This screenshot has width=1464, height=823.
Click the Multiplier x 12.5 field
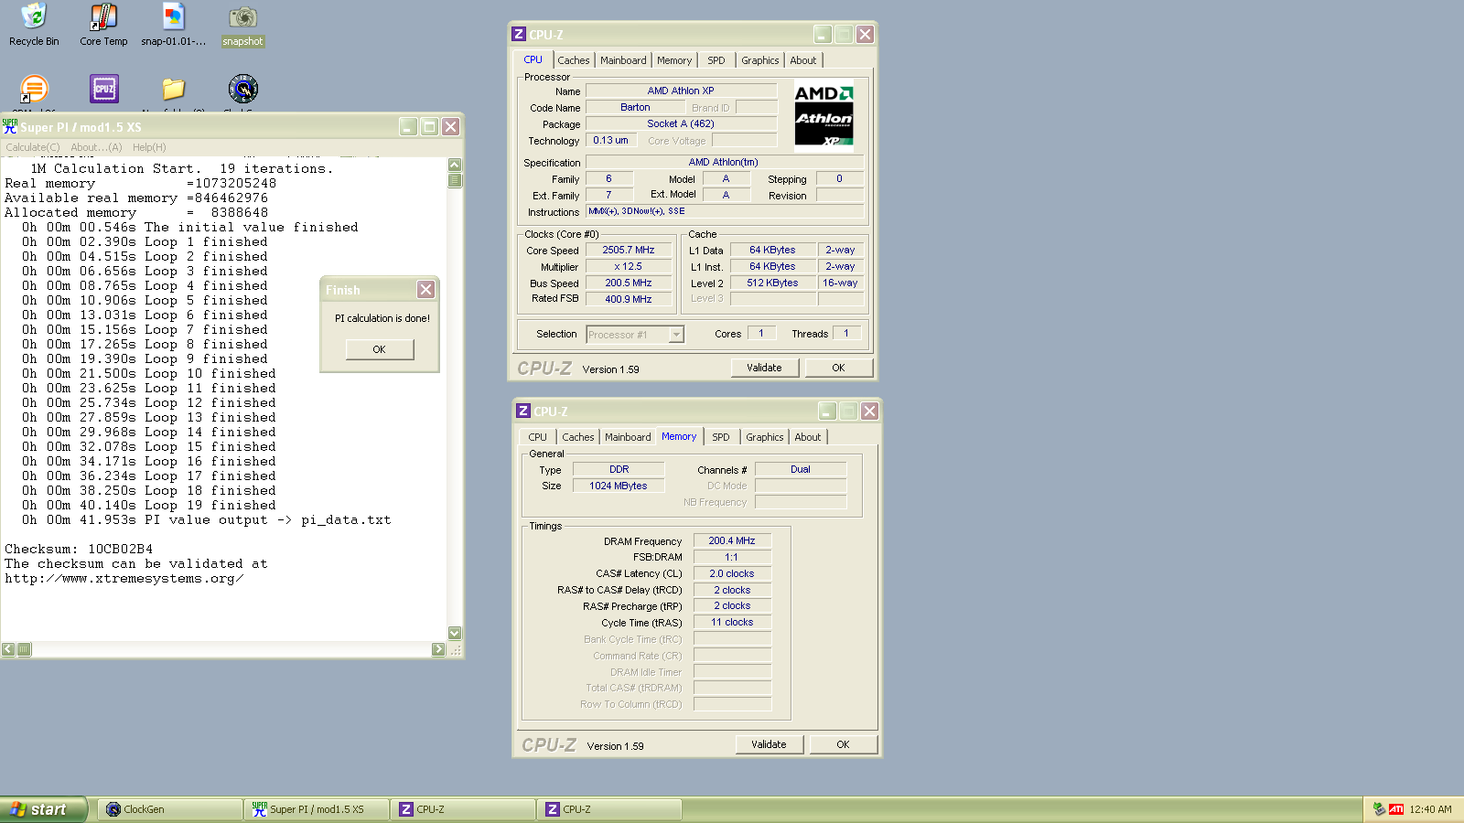(x=629, y=266)
